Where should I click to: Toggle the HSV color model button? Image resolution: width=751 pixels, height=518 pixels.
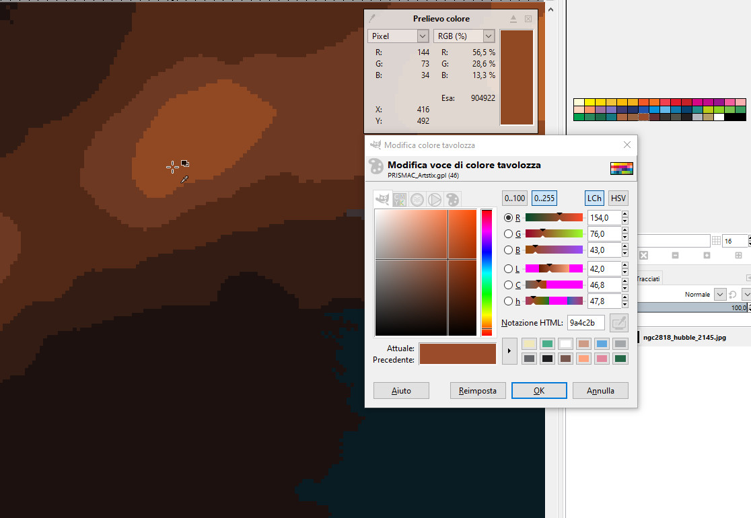618,198
